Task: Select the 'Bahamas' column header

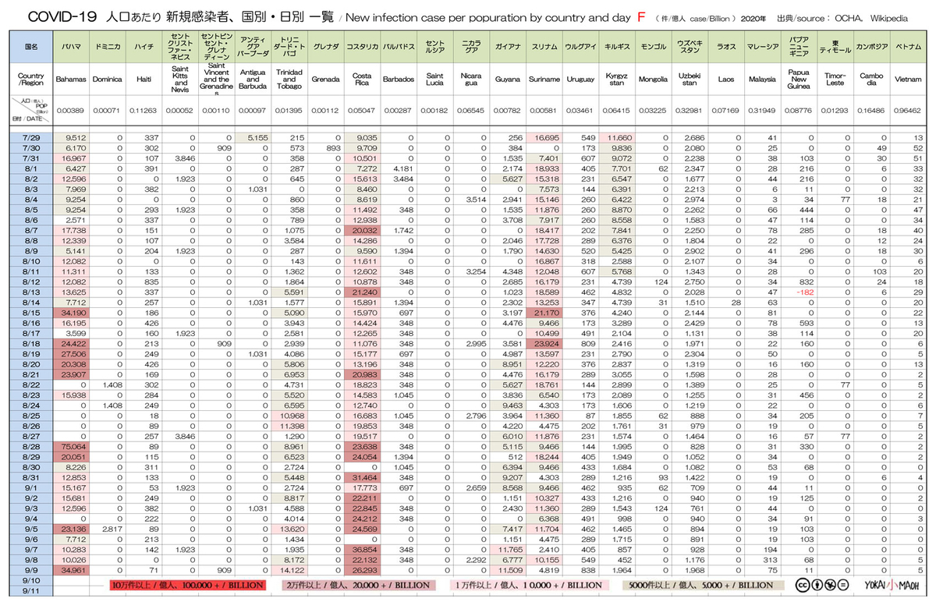Action: [x=69, y=79]
